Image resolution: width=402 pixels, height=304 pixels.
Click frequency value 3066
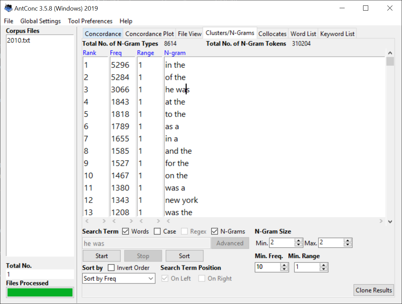pyautogui.click(x=120, y=90)
